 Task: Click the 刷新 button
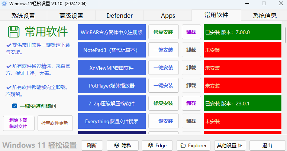click(x=92, y=145)
